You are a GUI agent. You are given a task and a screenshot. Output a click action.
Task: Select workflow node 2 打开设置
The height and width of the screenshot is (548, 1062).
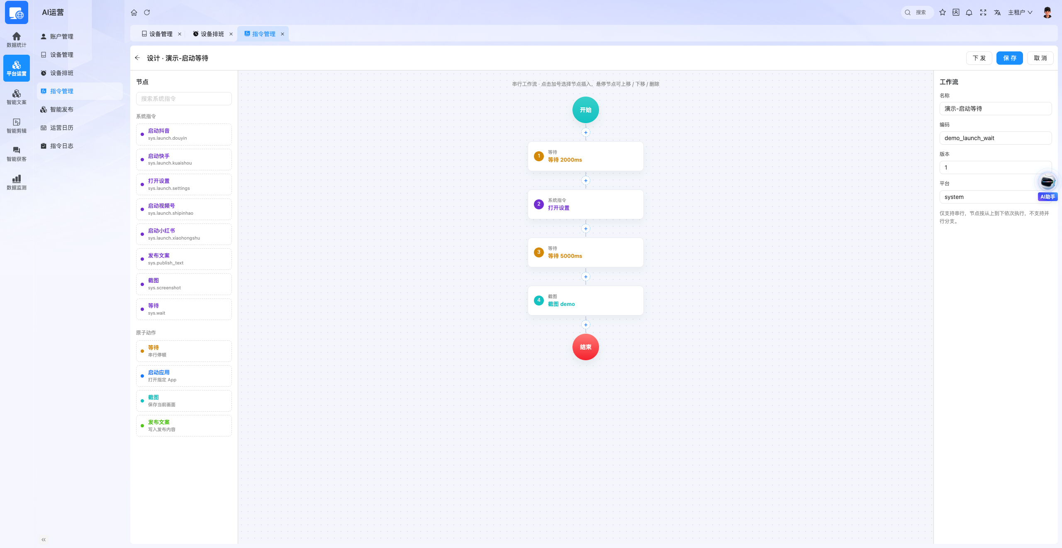point(586,204)
